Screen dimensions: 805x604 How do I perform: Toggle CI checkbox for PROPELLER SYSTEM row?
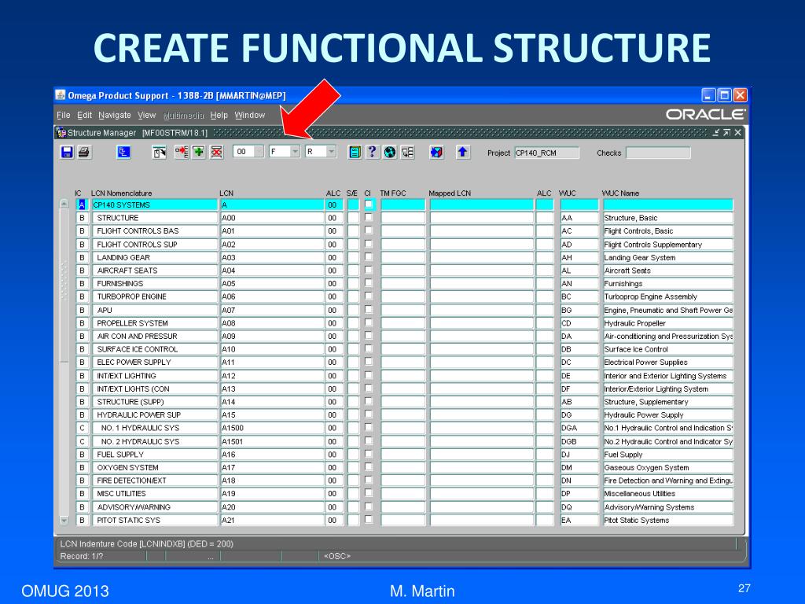369,322
